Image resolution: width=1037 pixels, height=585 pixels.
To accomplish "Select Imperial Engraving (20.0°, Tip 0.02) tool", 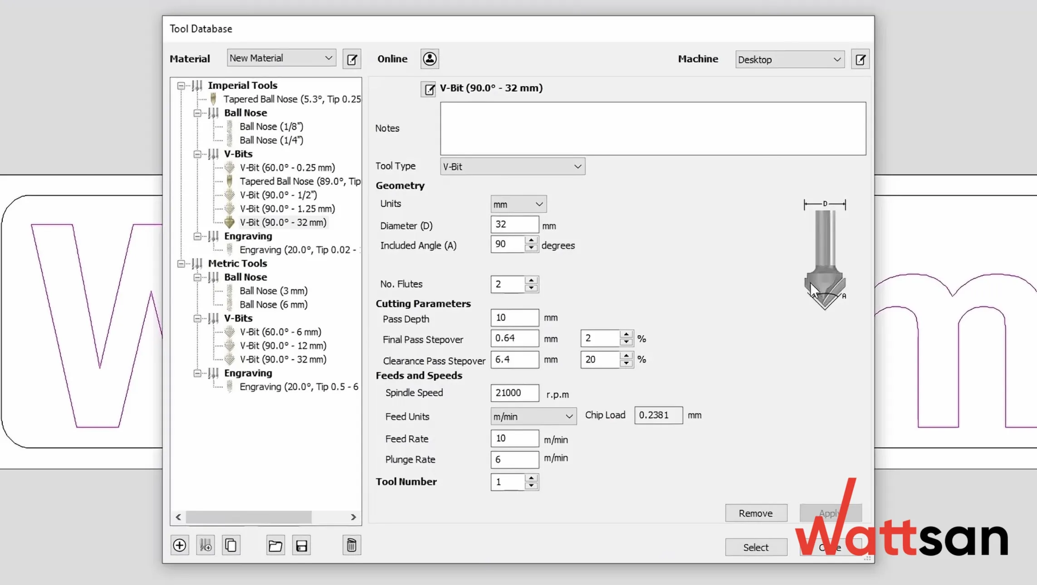I will click(x=299, y=250).
